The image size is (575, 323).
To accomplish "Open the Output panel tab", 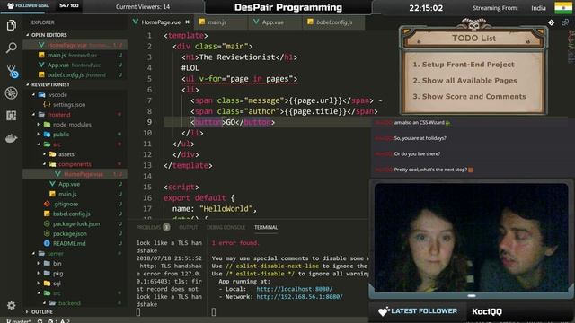I will [188, 227].
